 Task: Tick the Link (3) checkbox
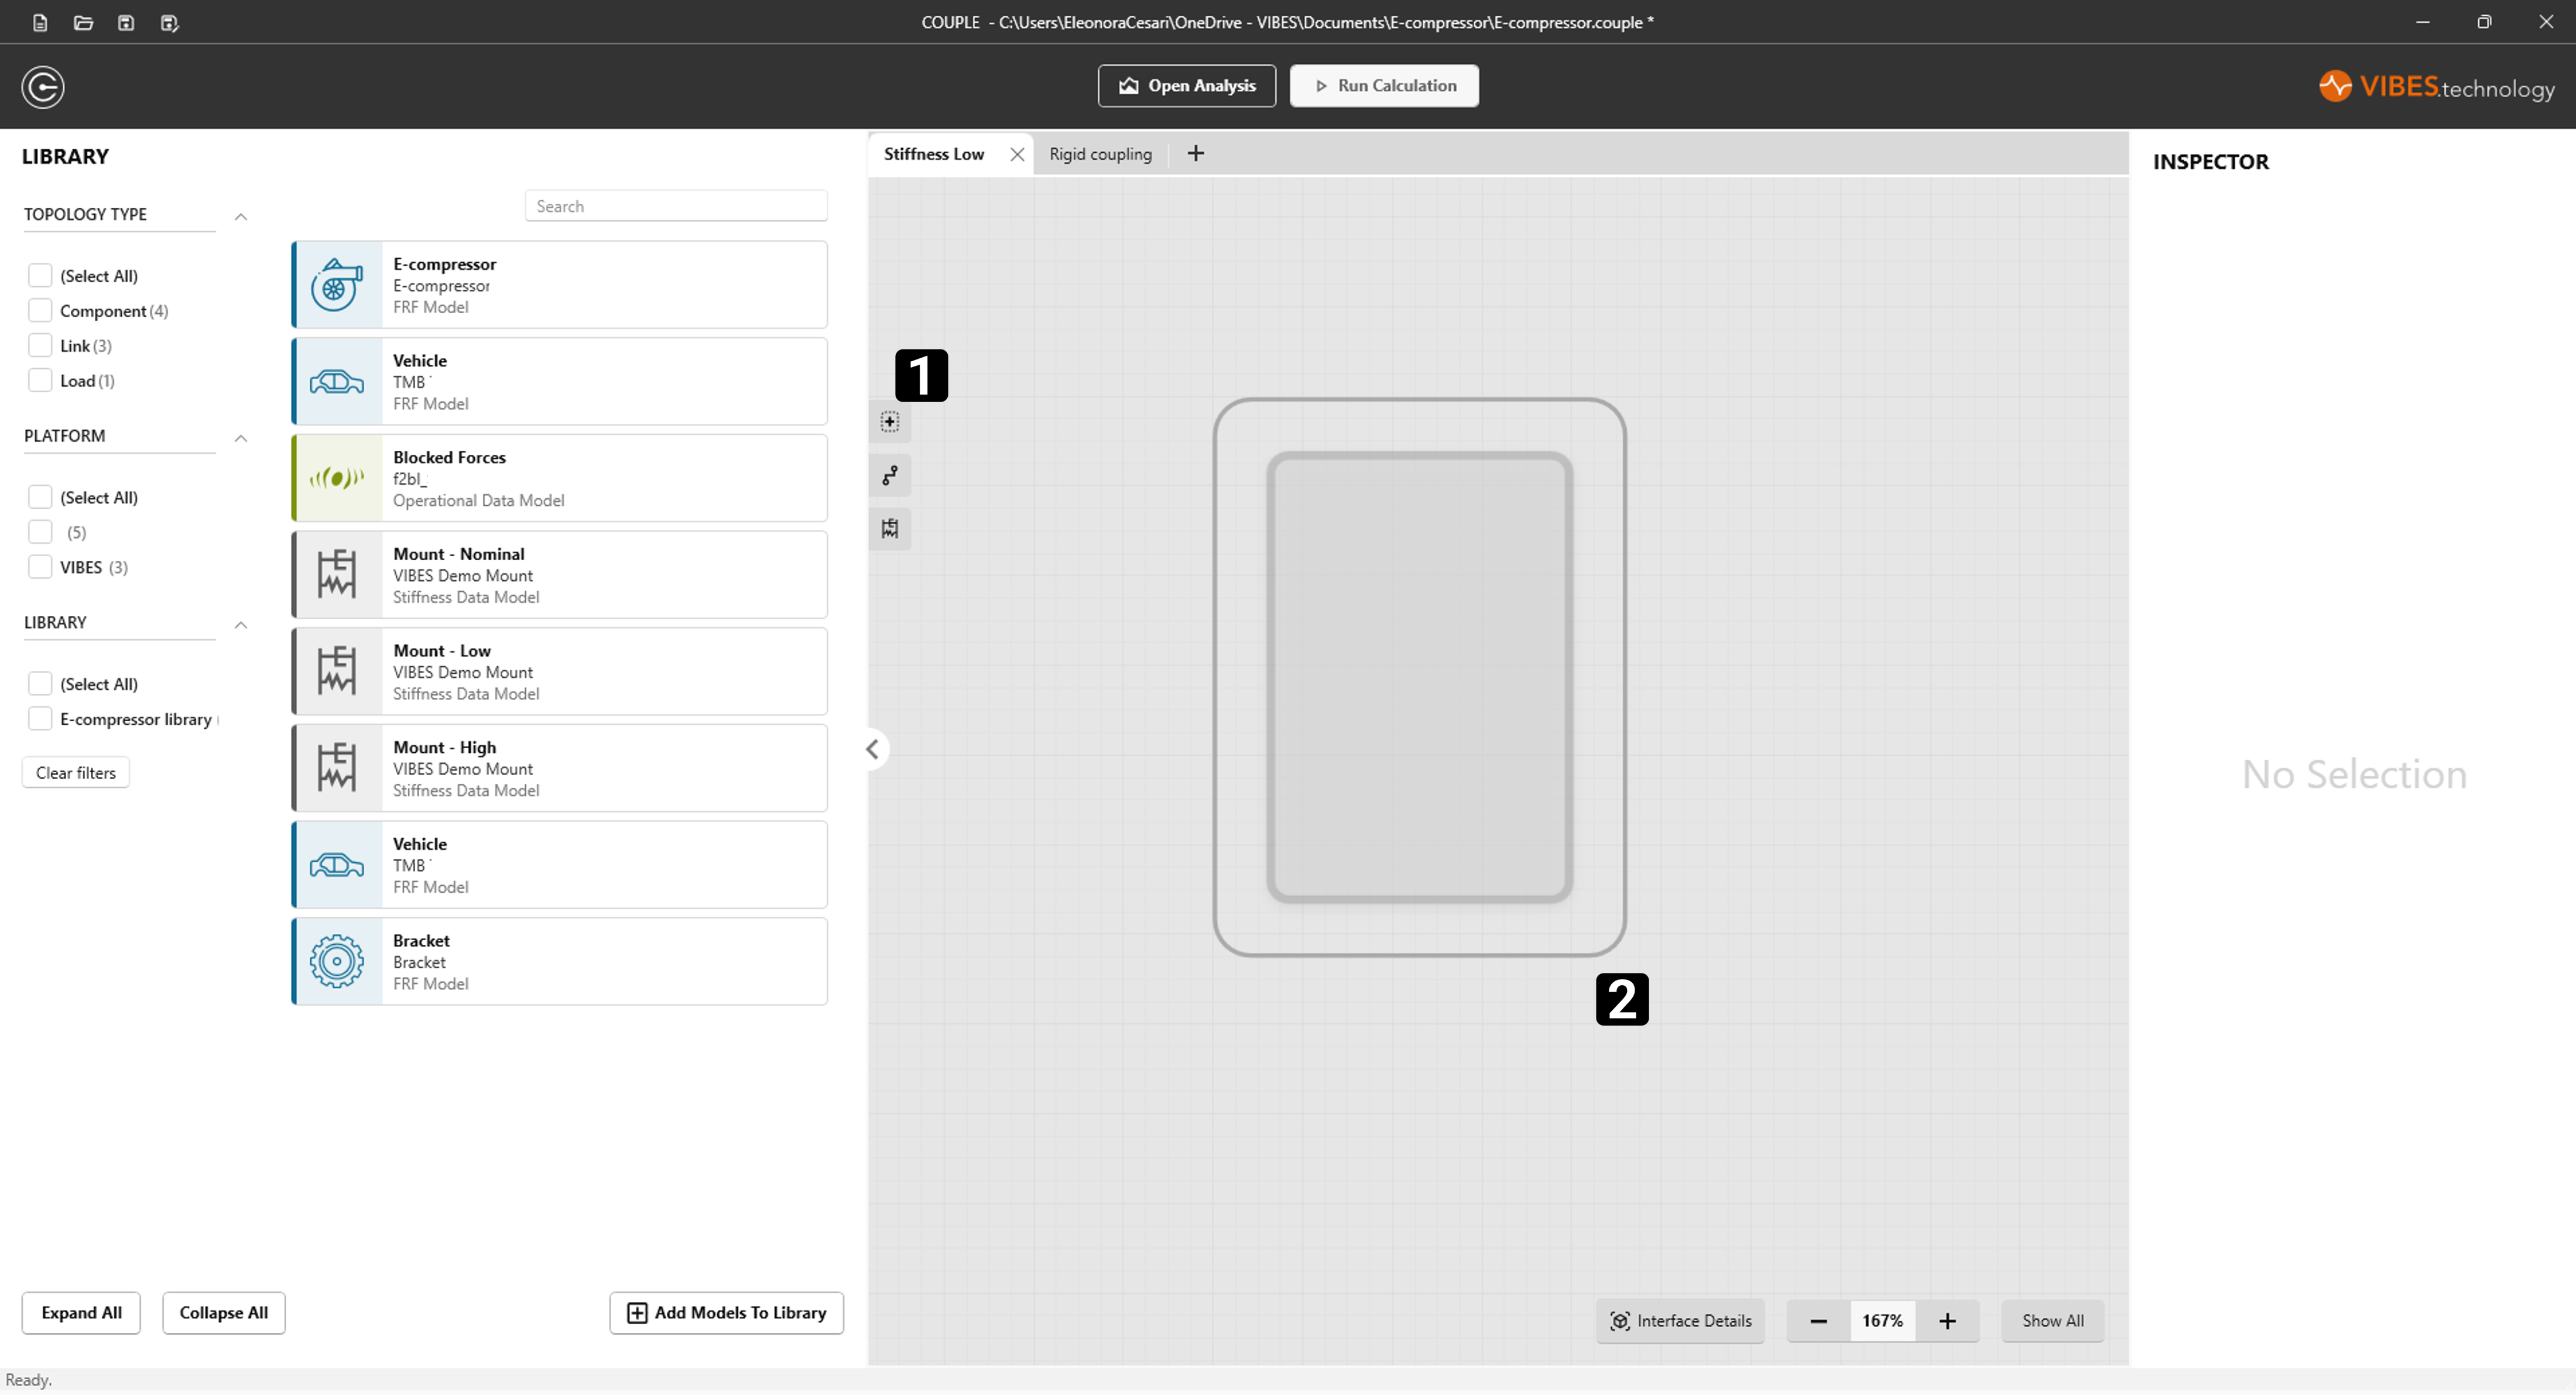(40, 345)
